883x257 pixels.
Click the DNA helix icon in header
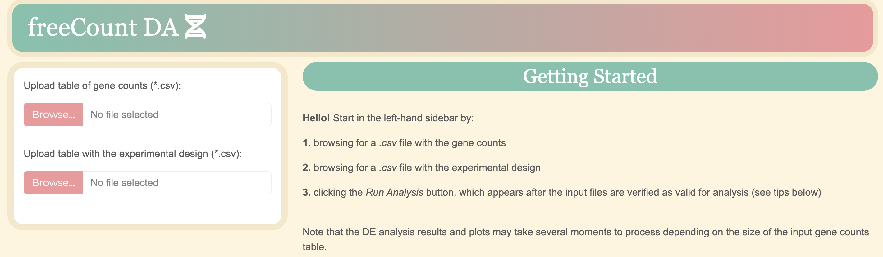(x=195, y=27)
